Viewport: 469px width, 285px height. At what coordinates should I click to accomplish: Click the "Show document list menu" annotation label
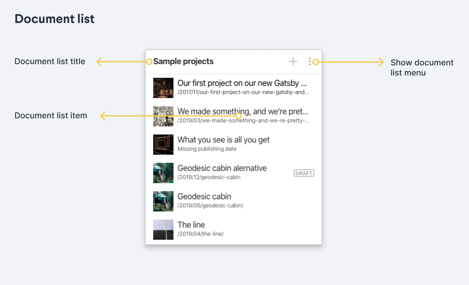click(x=422, y=67)
